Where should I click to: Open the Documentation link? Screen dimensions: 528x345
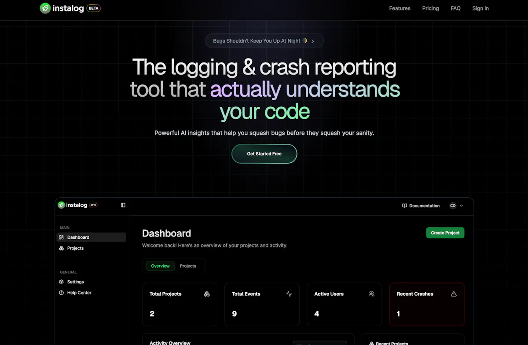(x=421, y=206)
